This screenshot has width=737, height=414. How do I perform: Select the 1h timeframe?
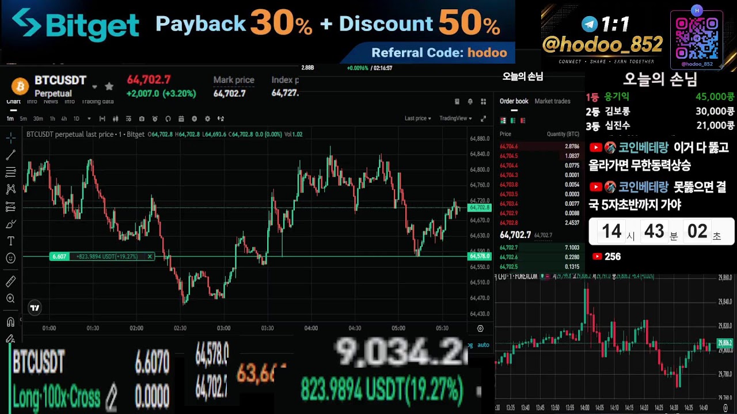click(52, 118)
